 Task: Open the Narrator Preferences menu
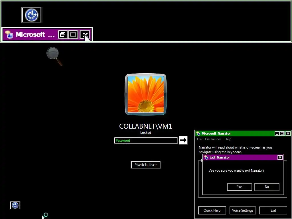click(213, 139)
